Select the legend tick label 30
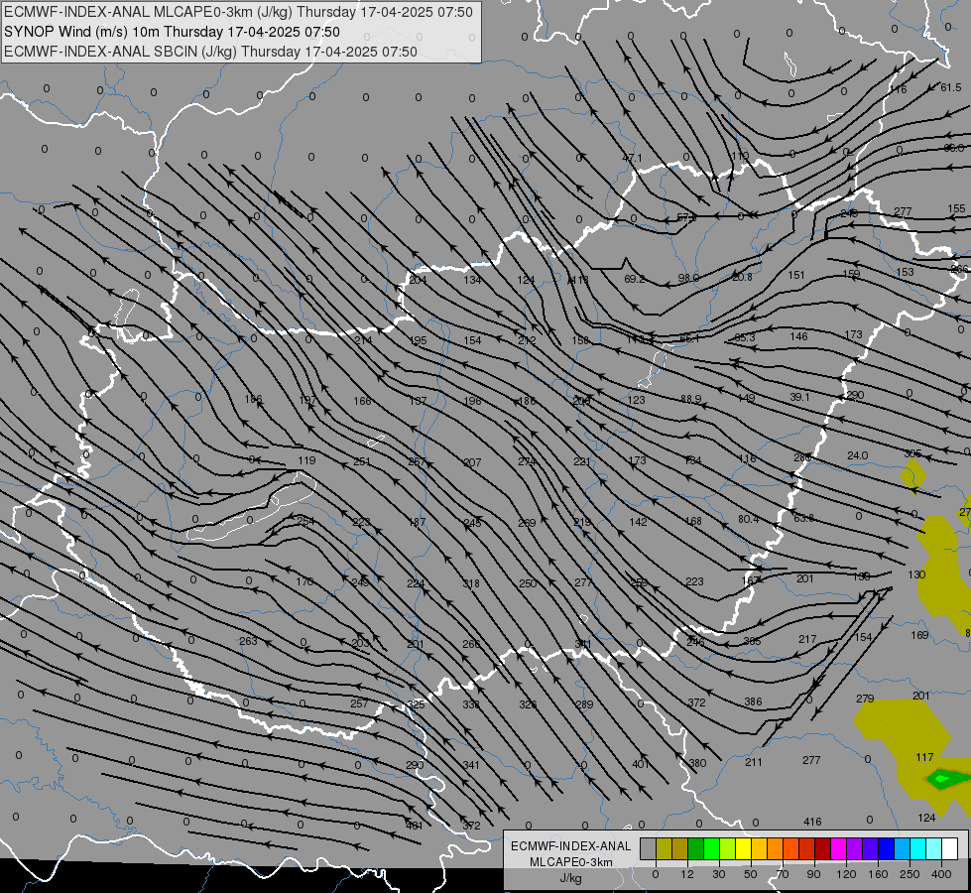This screenshot has height=893, width=971. [718, 874]
